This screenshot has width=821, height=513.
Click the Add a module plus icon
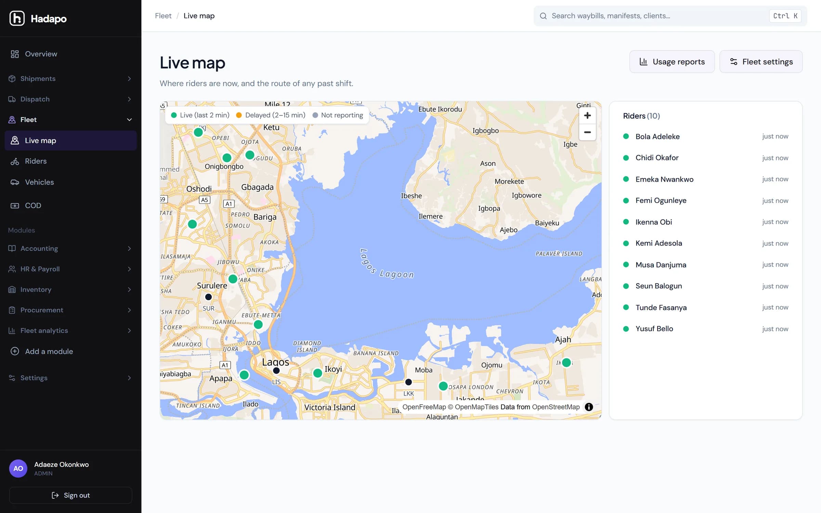coord(15,352)
